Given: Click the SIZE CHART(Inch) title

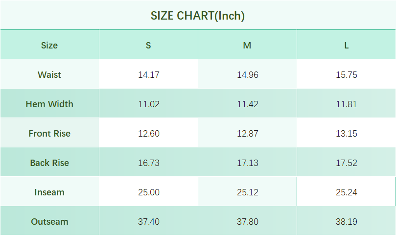Looking at the screenshot, I should click(198, 16).
